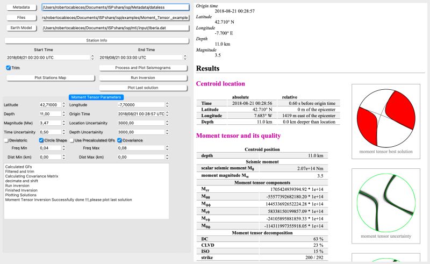The height and width of the screenshot is (264, 430).
Task: Click the Location Uncertainty stepper arrows
Action: tap(167, 123)
